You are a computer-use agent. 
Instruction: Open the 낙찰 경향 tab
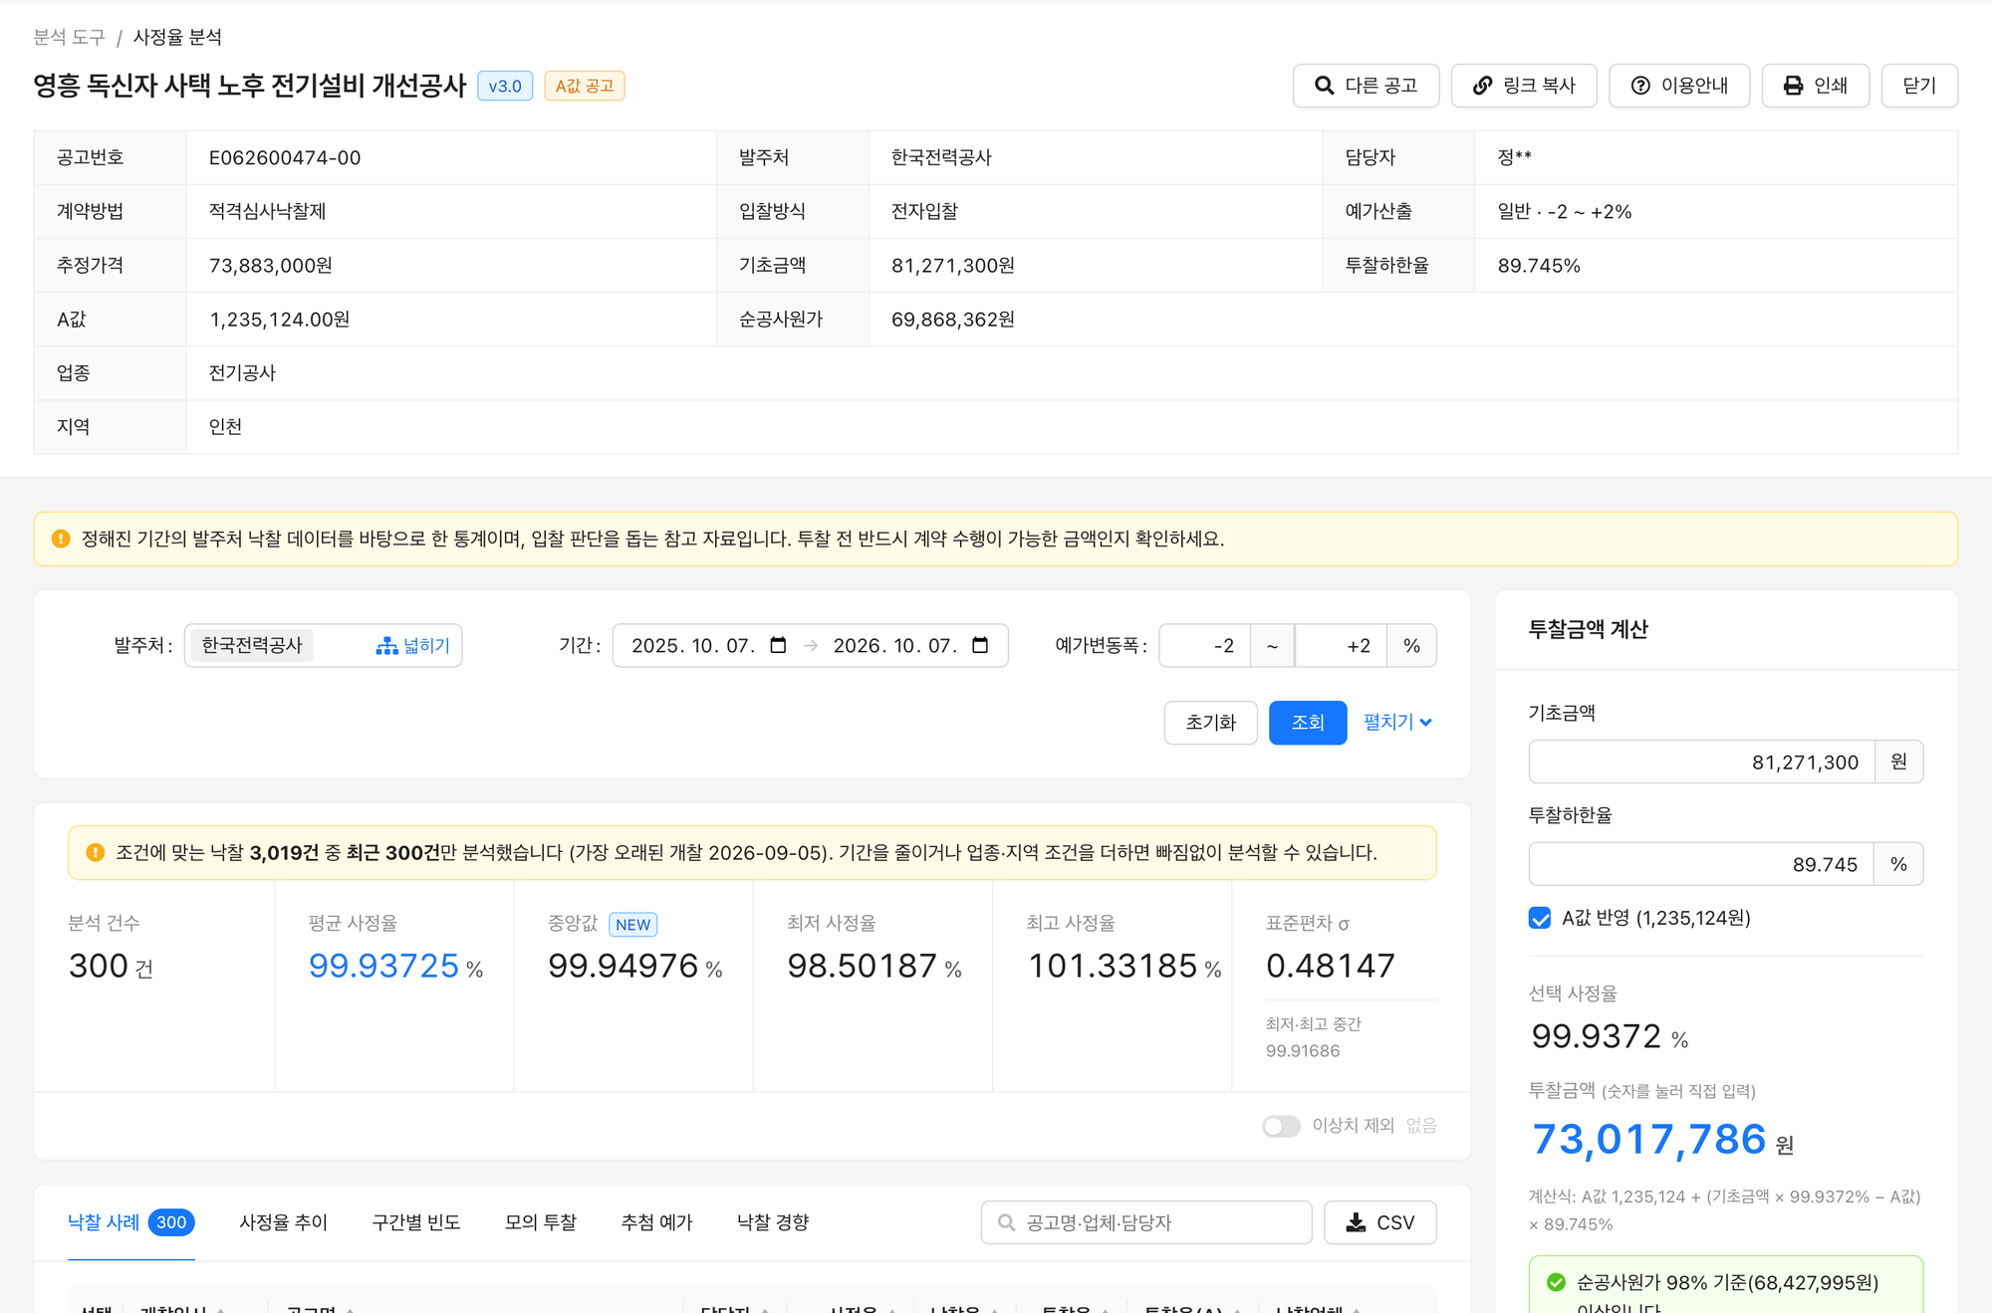pyautogui.click(x=773, y=1222)
